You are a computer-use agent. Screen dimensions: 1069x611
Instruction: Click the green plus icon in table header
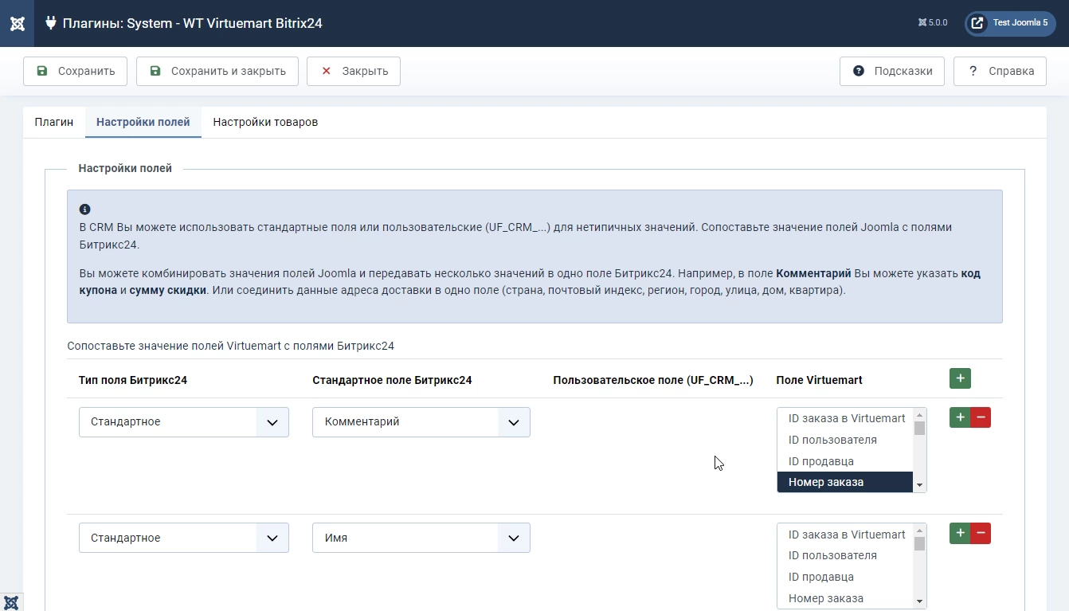(x=960, y=379)
